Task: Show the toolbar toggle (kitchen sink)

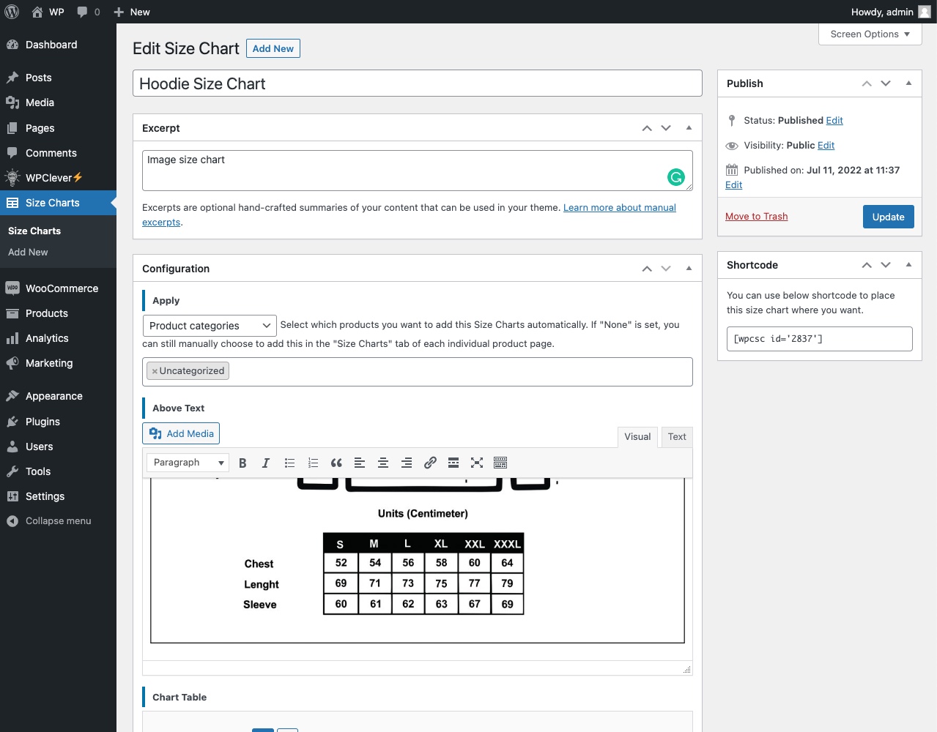Action: click(x=500, y=463)
